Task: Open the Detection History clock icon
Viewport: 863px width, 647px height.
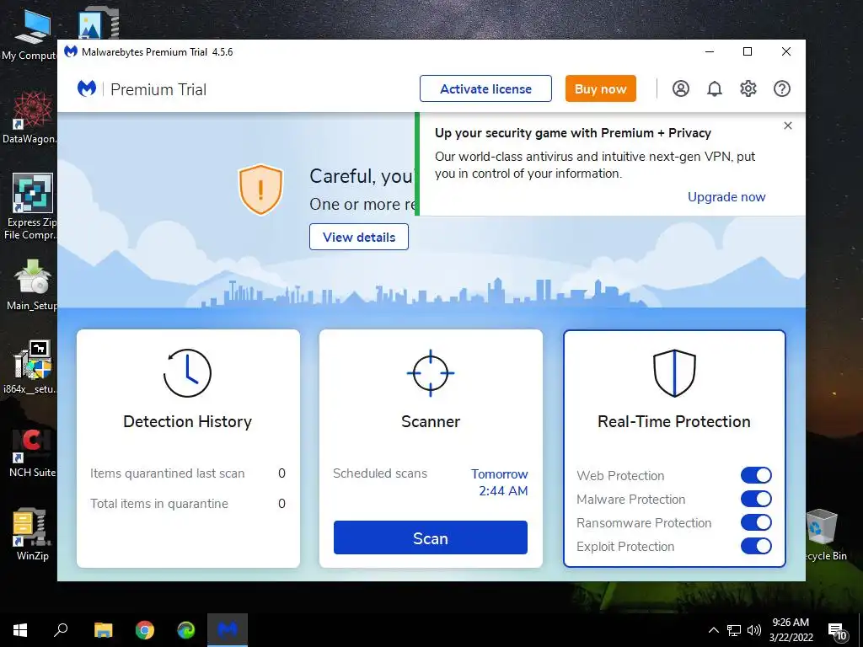Action: pyautogui.click(x=187, y=373)
